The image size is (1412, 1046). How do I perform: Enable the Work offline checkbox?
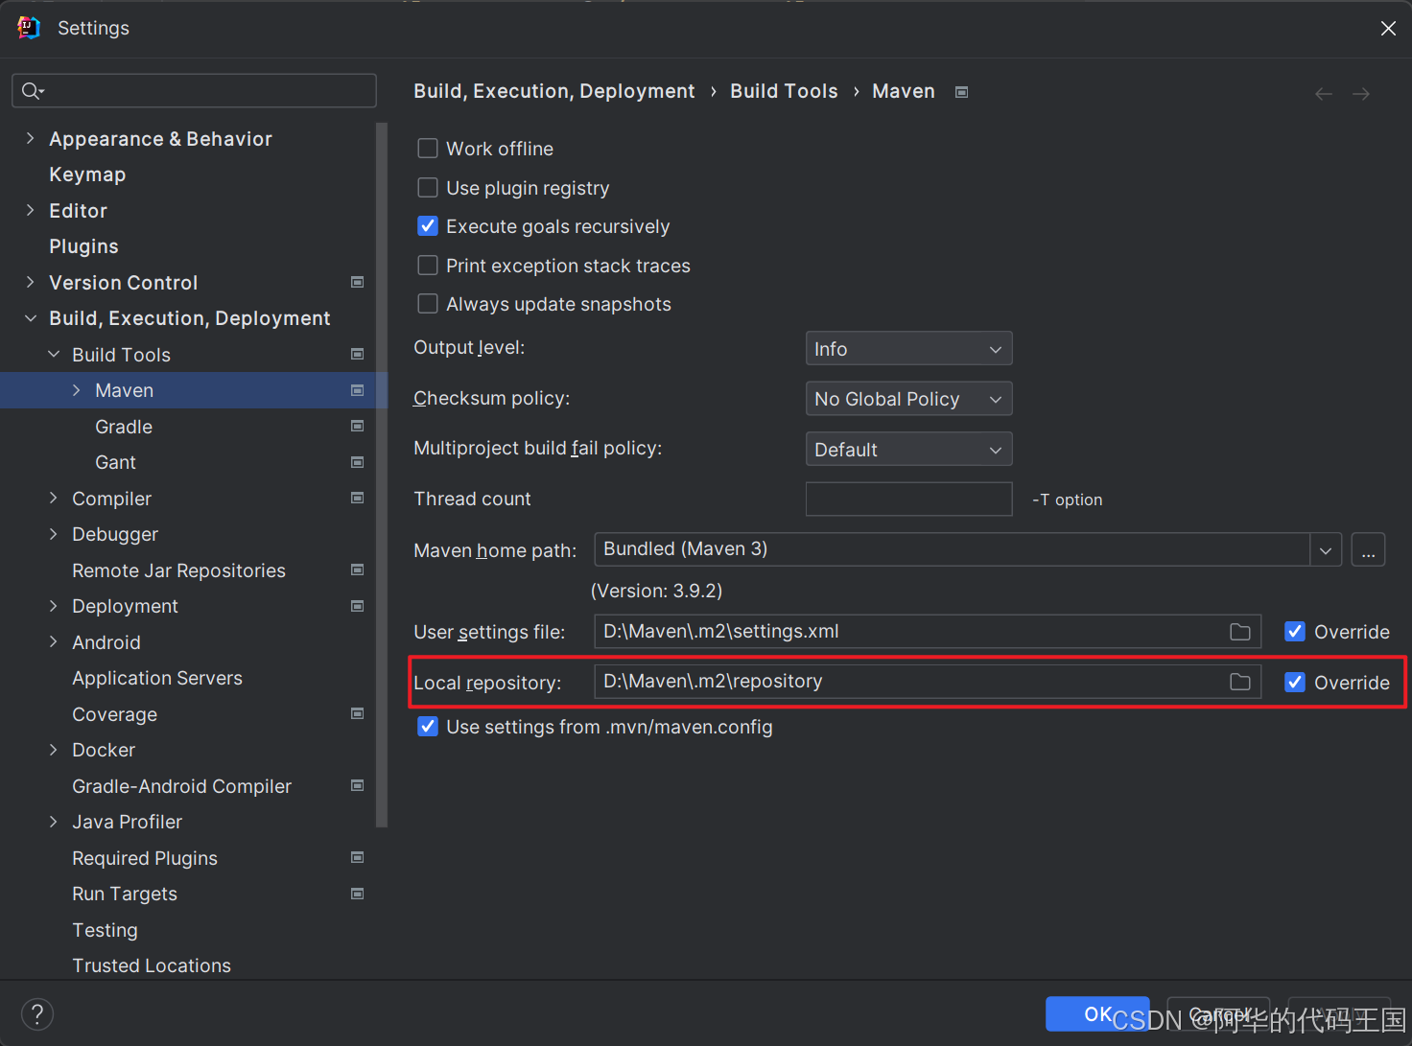point(428,149)
